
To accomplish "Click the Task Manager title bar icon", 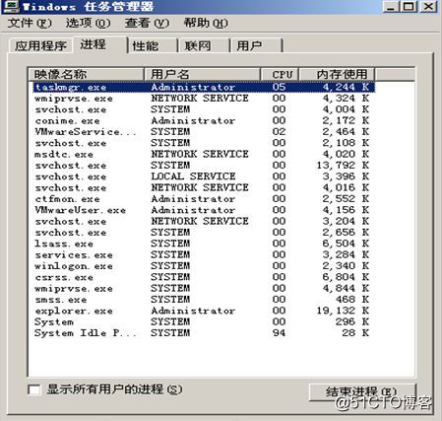I will [11, 6].
